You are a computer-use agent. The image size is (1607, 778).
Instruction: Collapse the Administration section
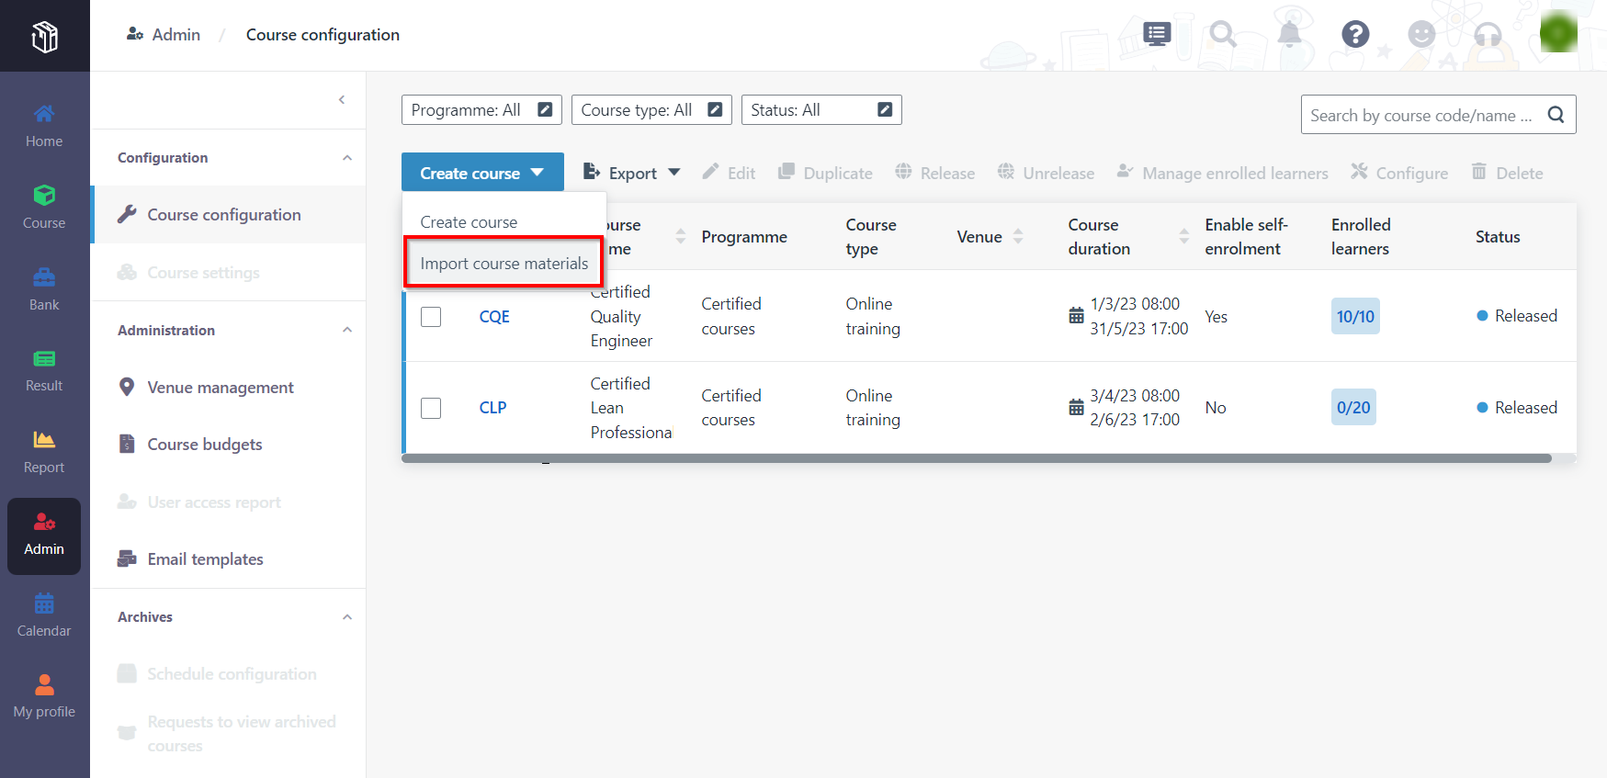click(347, 330)
